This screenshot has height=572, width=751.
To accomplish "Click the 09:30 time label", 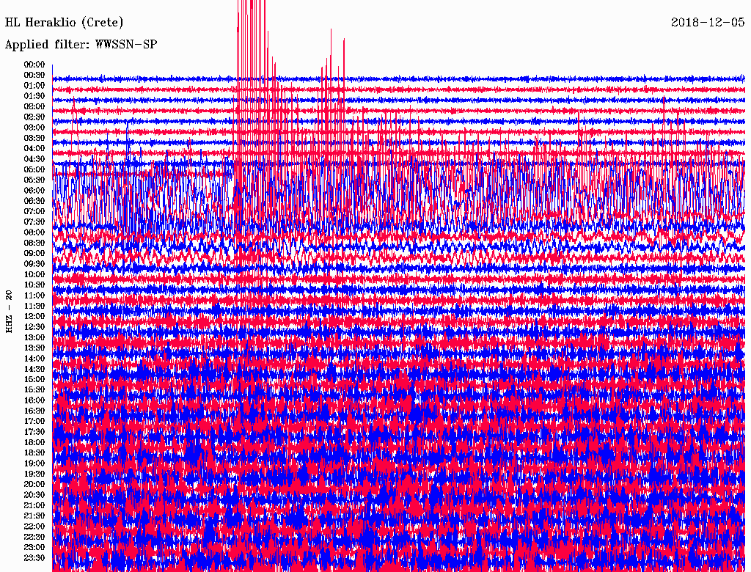I will tap(34, 264).
